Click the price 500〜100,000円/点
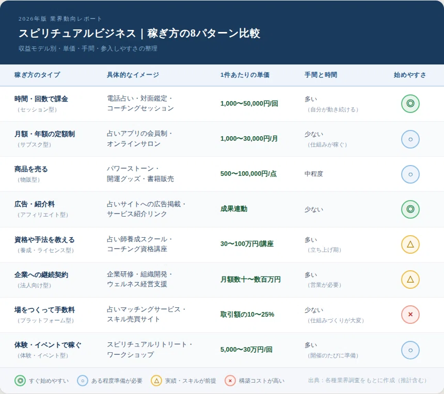 [x=248, y=174]
